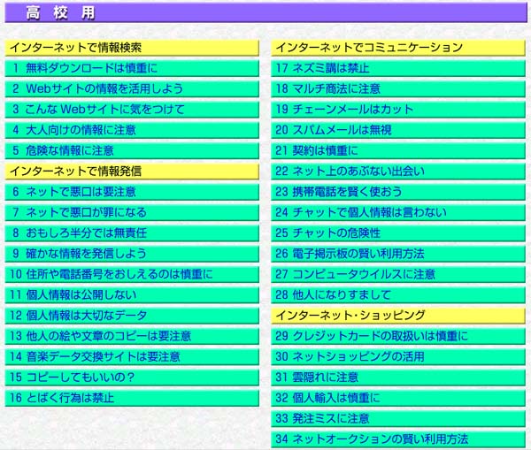Select 11 個人情報は公開しない
The image size is (531, 450).
tap(78, 295)
